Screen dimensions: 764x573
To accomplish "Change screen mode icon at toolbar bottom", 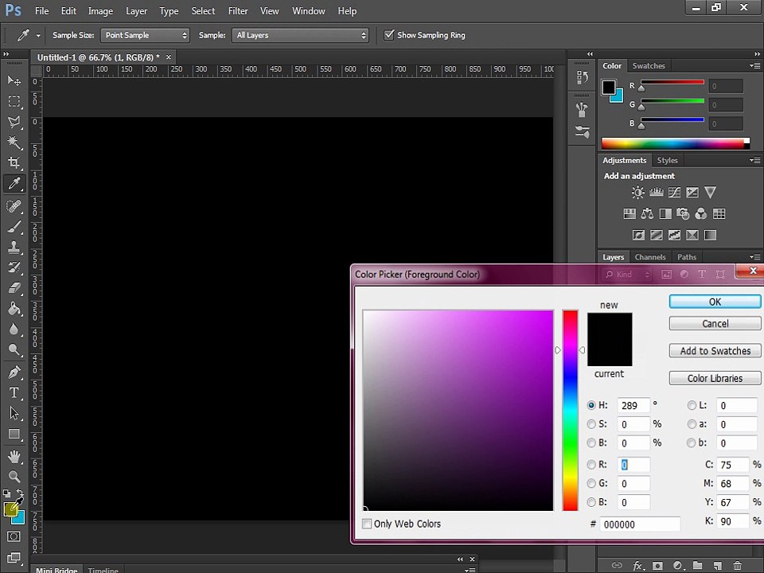I will (x=14, y=557).
